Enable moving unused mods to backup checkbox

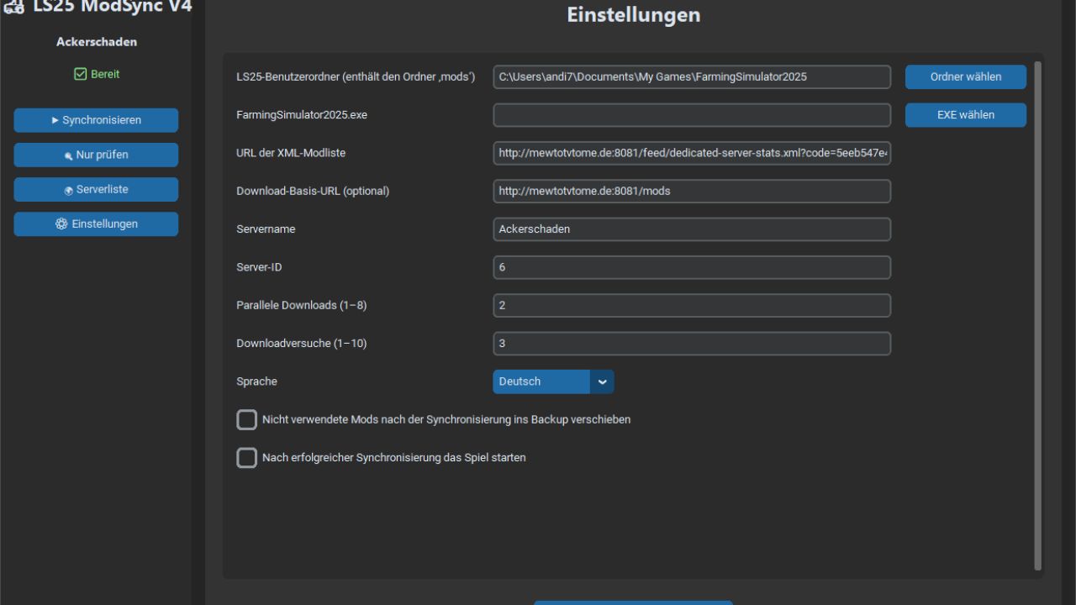point(246,419)
